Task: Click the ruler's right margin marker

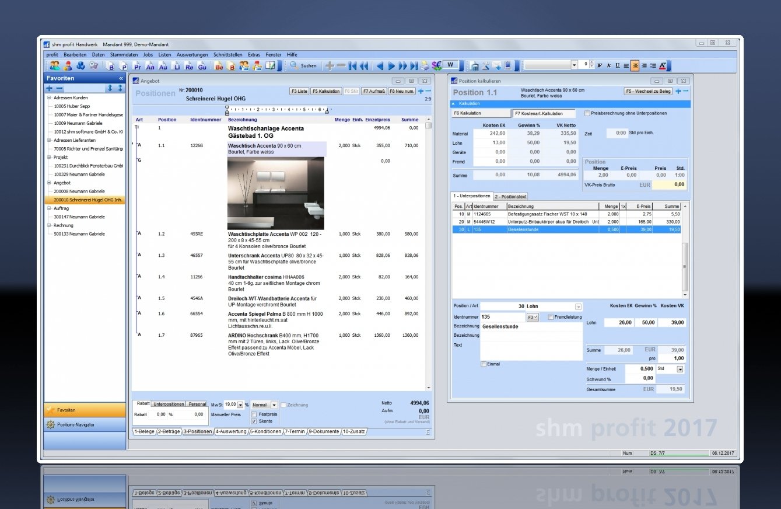Action: 327,110
